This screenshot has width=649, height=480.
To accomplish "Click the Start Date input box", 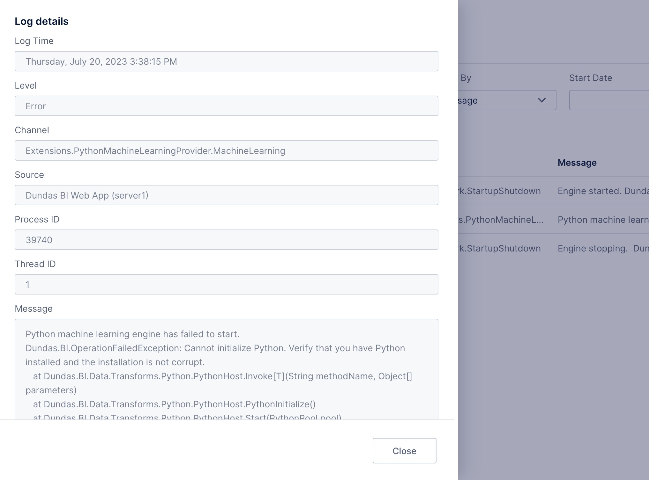I will [x=609, y=100].
